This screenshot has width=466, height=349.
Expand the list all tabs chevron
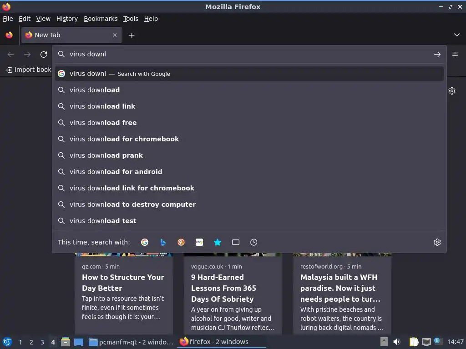pyautogui.click(x=457, y=35)
